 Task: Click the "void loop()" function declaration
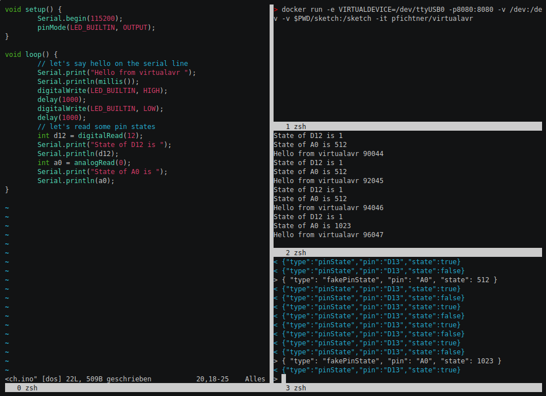point(31,55)
